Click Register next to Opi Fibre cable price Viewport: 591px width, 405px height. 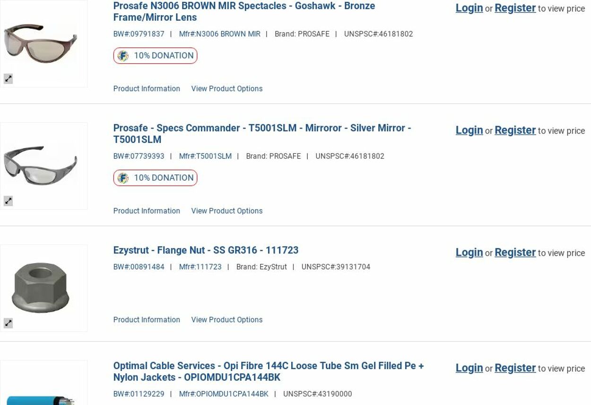tap(515, 368)
